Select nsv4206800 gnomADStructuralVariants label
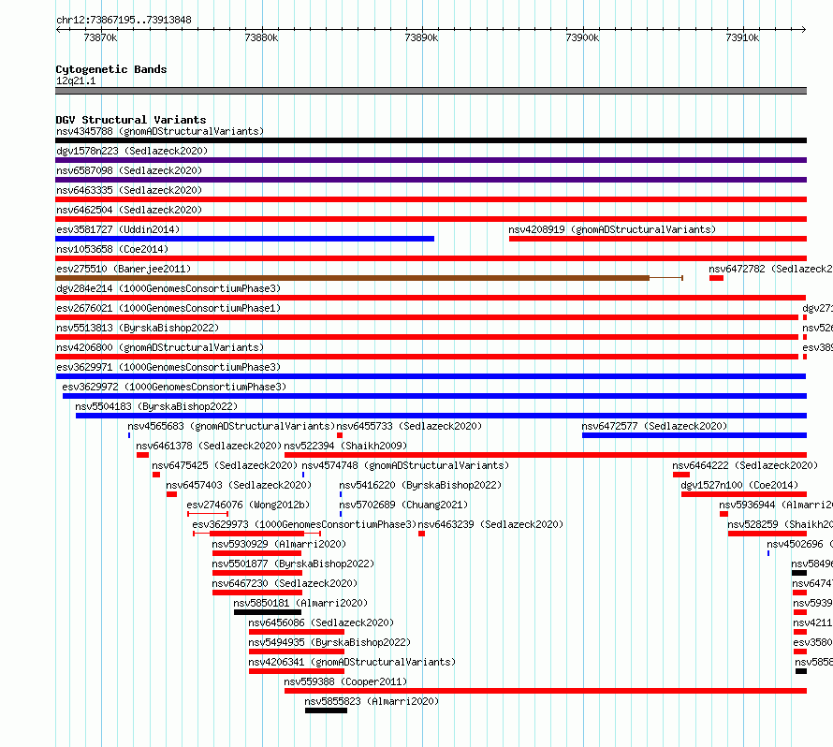The width and height of the screenshot is (833, 747). tap(160, 347)
